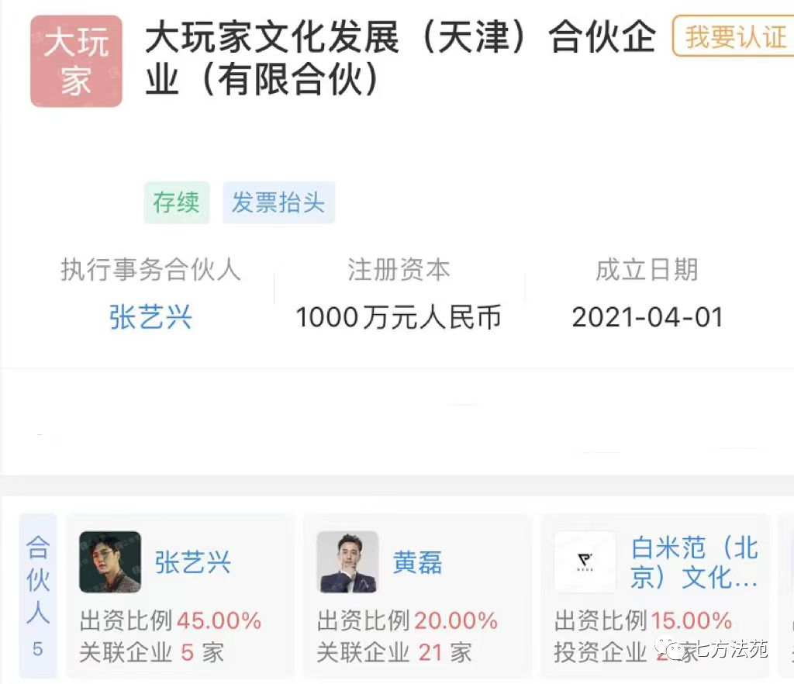Click the 成立日期 2021-04-01 value
Viewport: 794px width, 684px height.
pyautogui.click(x=647, y=317)
